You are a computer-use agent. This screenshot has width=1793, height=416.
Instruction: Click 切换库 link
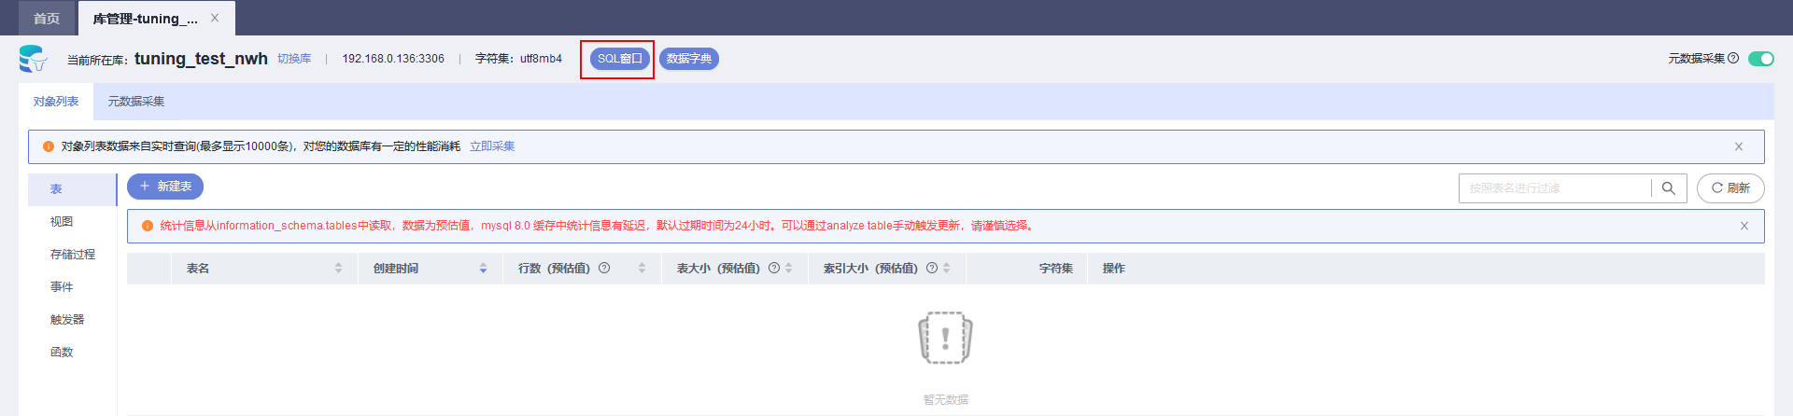tap(294, 59)
